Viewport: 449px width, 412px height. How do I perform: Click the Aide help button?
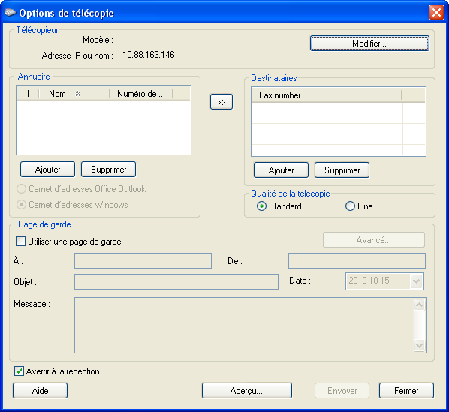click(x=40, y=391)
